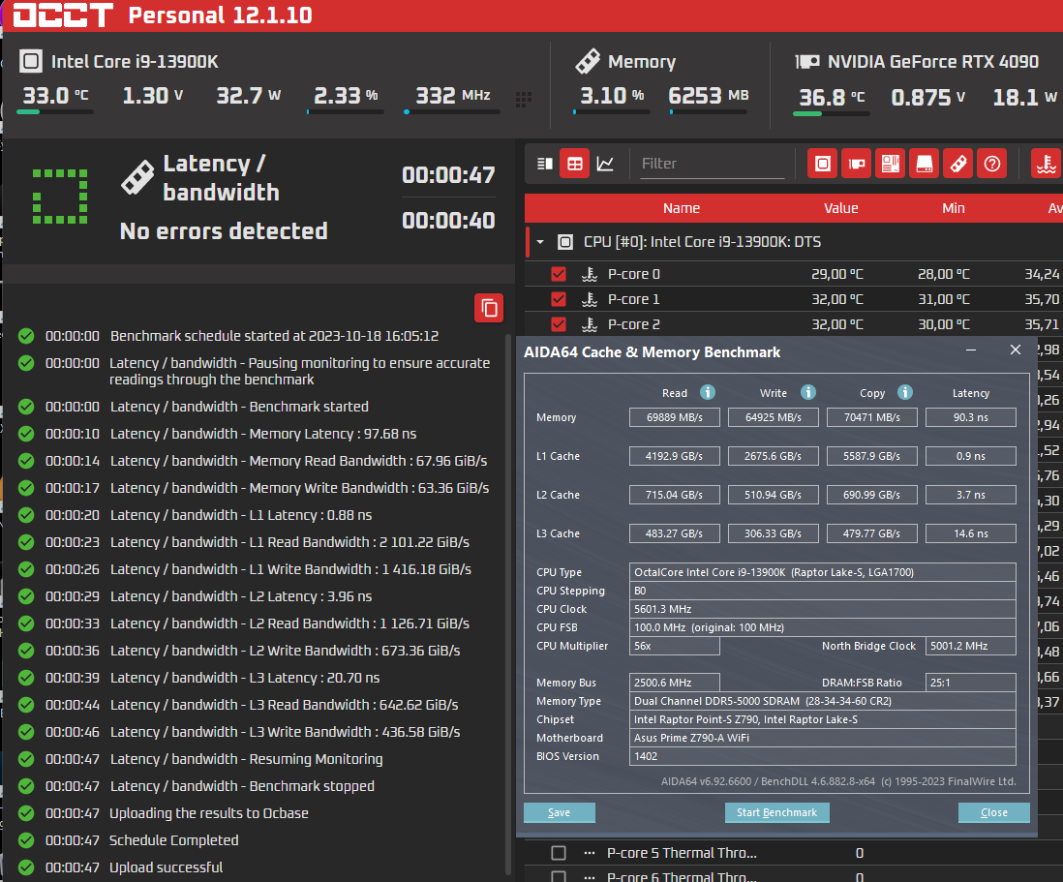Click the CPU Clock 5601.3 MHz field
1063x882 pixels.
coord(822,609)
